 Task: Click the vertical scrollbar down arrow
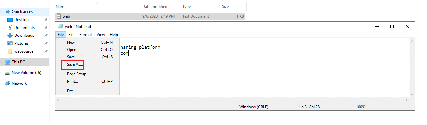coord(412,95)
